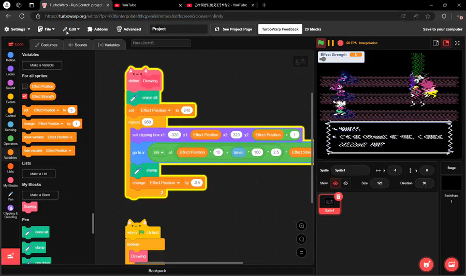Viewport: 466px width, 276px height.
Task: Switch to small stage layout
Action: pyautogui.click(x=435, y=43)
